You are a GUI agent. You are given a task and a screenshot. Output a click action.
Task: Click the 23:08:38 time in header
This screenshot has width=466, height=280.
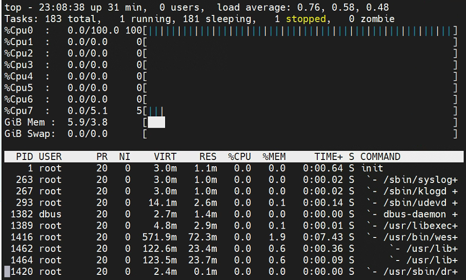click(62, 8)
